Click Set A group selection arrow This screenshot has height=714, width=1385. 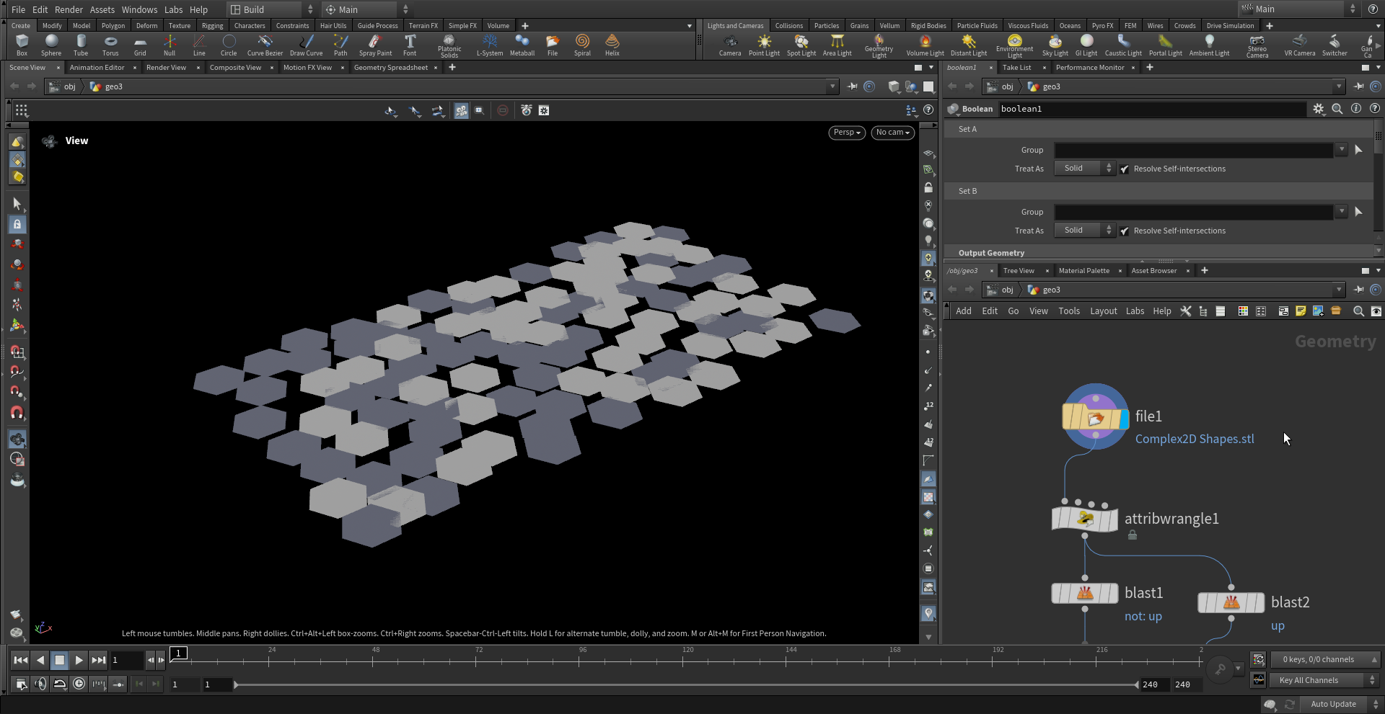pyautogui.click(x=1358, y=150)
